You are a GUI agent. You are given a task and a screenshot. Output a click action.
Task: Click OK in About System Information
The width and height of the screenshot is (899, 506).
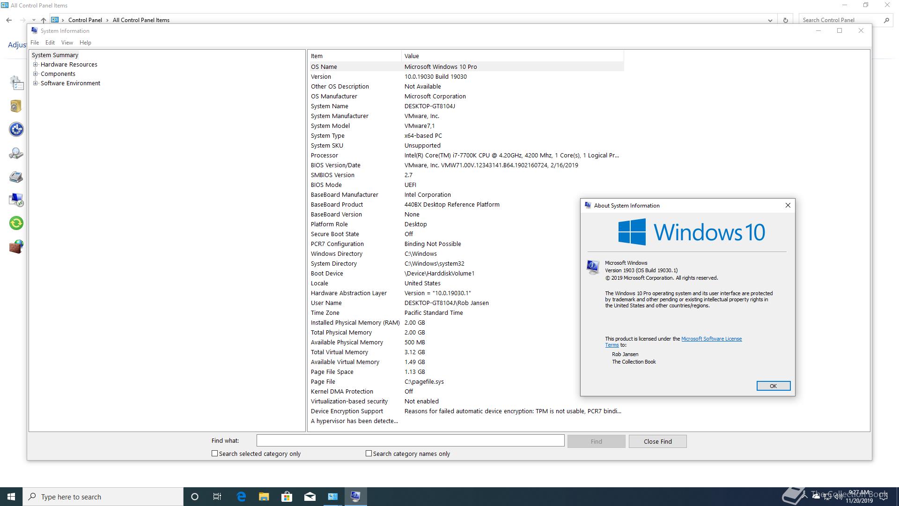[773, 386]
